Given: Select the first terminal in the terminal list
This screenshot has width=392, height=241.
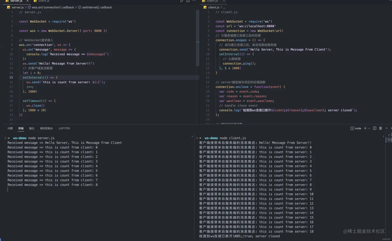Looking at the screenshot, I should pyautogui.click(x=389, y=135).
